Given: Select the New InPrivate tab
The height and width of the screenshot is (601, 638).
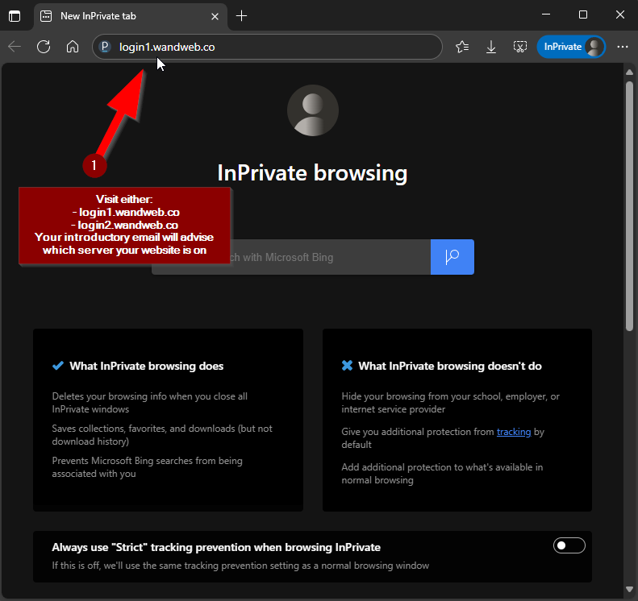Looking at the screenshot, I should (x=121, y=15).
